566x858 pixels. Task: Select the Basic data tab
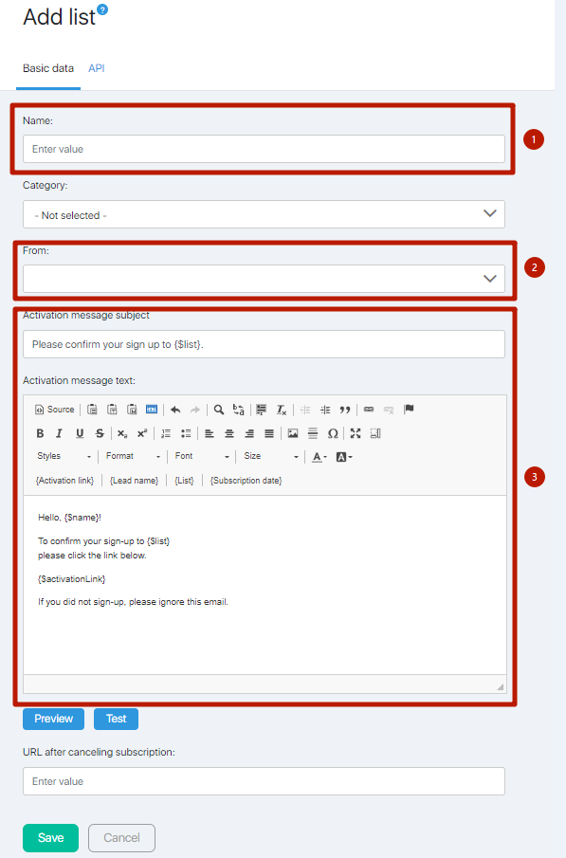click(x=48, y=68)
